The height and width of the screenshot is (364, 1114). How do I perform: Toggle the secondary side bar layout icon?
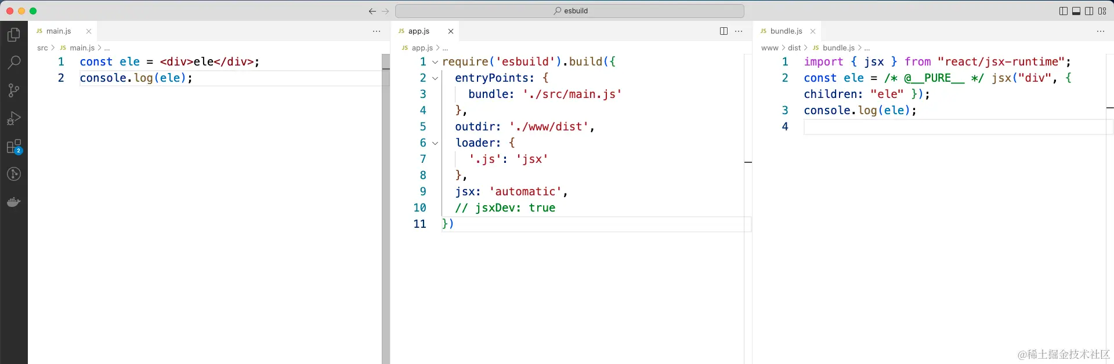point(1089,11)
